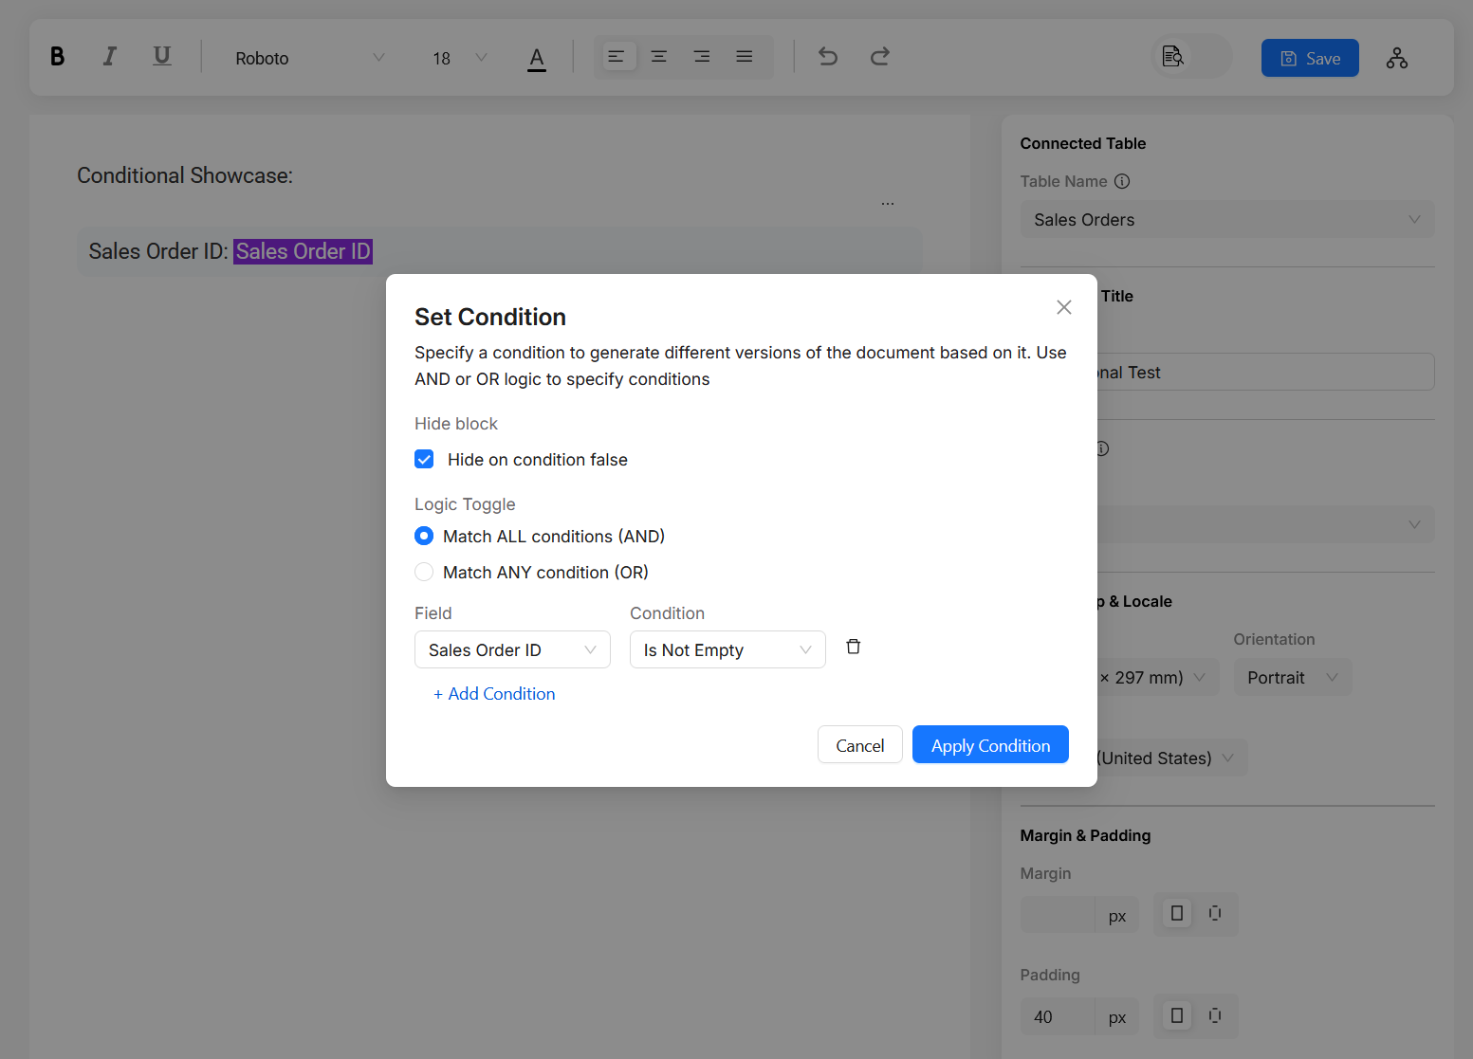
Task: Open the Portrait orientation dropdown
Action: 1293,678
